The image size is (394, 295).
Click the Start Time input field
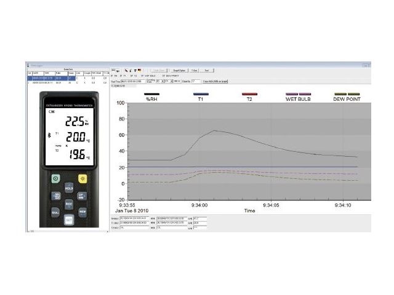pyautogui.click(x=134, y=81)
